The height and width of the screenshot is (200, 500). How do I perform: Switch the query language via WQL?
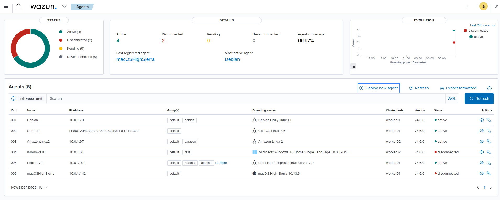[x=452, y=99]
